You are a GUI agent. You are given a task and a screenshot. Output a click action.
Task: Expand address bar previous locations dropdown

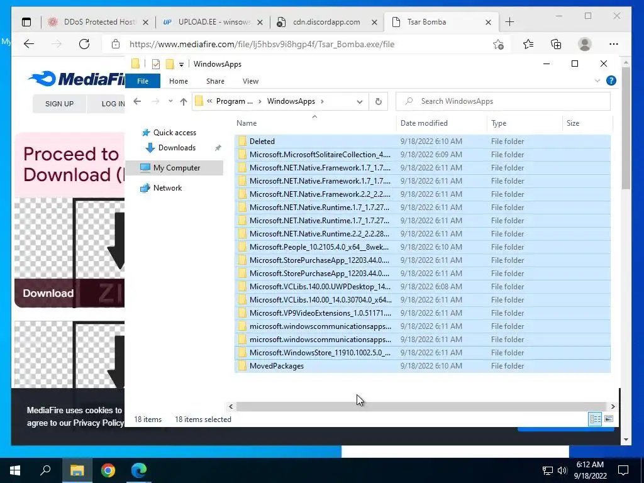click(x=359, y=101)
